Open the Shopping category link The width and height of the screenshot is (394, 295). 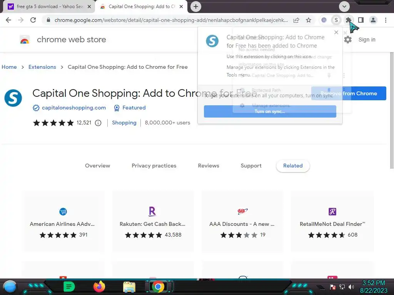(x=124, y=123)
